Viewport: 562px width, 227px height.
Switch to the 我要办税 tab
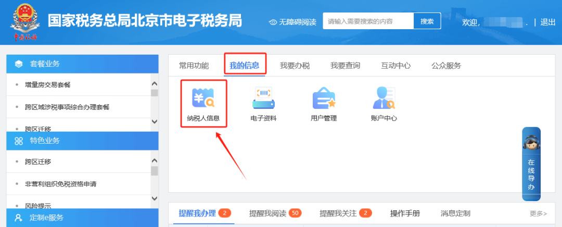coord(295,66)
